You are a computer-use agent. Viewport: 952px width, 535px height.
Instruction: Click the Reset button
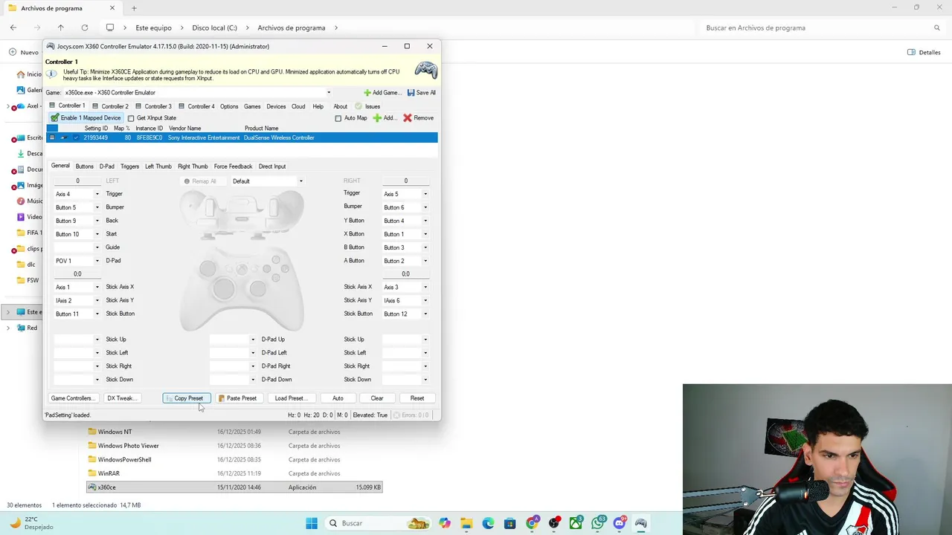[417, 398]
